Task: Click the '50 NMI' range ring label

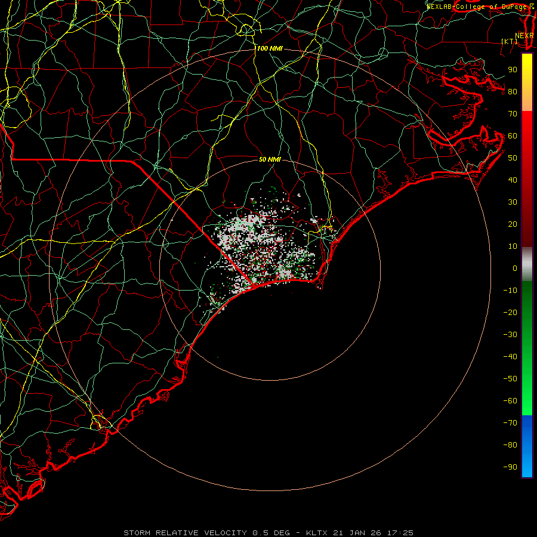Action: [270, 159]
